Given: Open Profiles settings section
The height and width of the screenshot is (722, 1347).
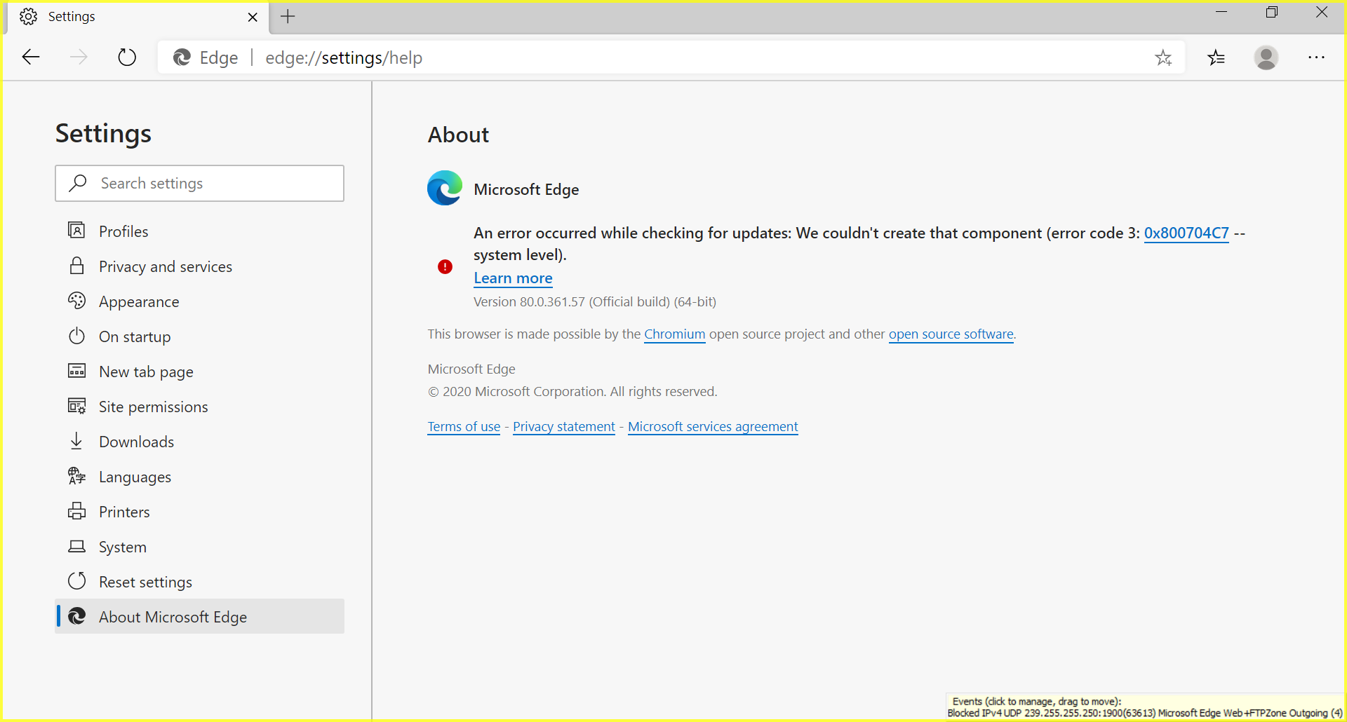Looking at the screenshot, I should click(199, 231).
